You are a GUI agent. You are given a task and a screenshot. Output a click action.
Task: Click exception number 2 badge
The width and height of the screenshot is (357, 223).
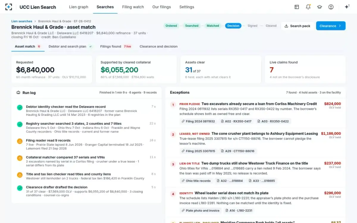pos(173,134)
